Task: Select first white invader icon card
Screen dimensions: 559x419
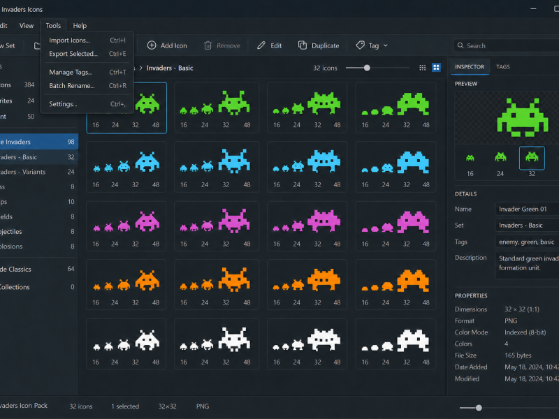Action: click(126, 344)
